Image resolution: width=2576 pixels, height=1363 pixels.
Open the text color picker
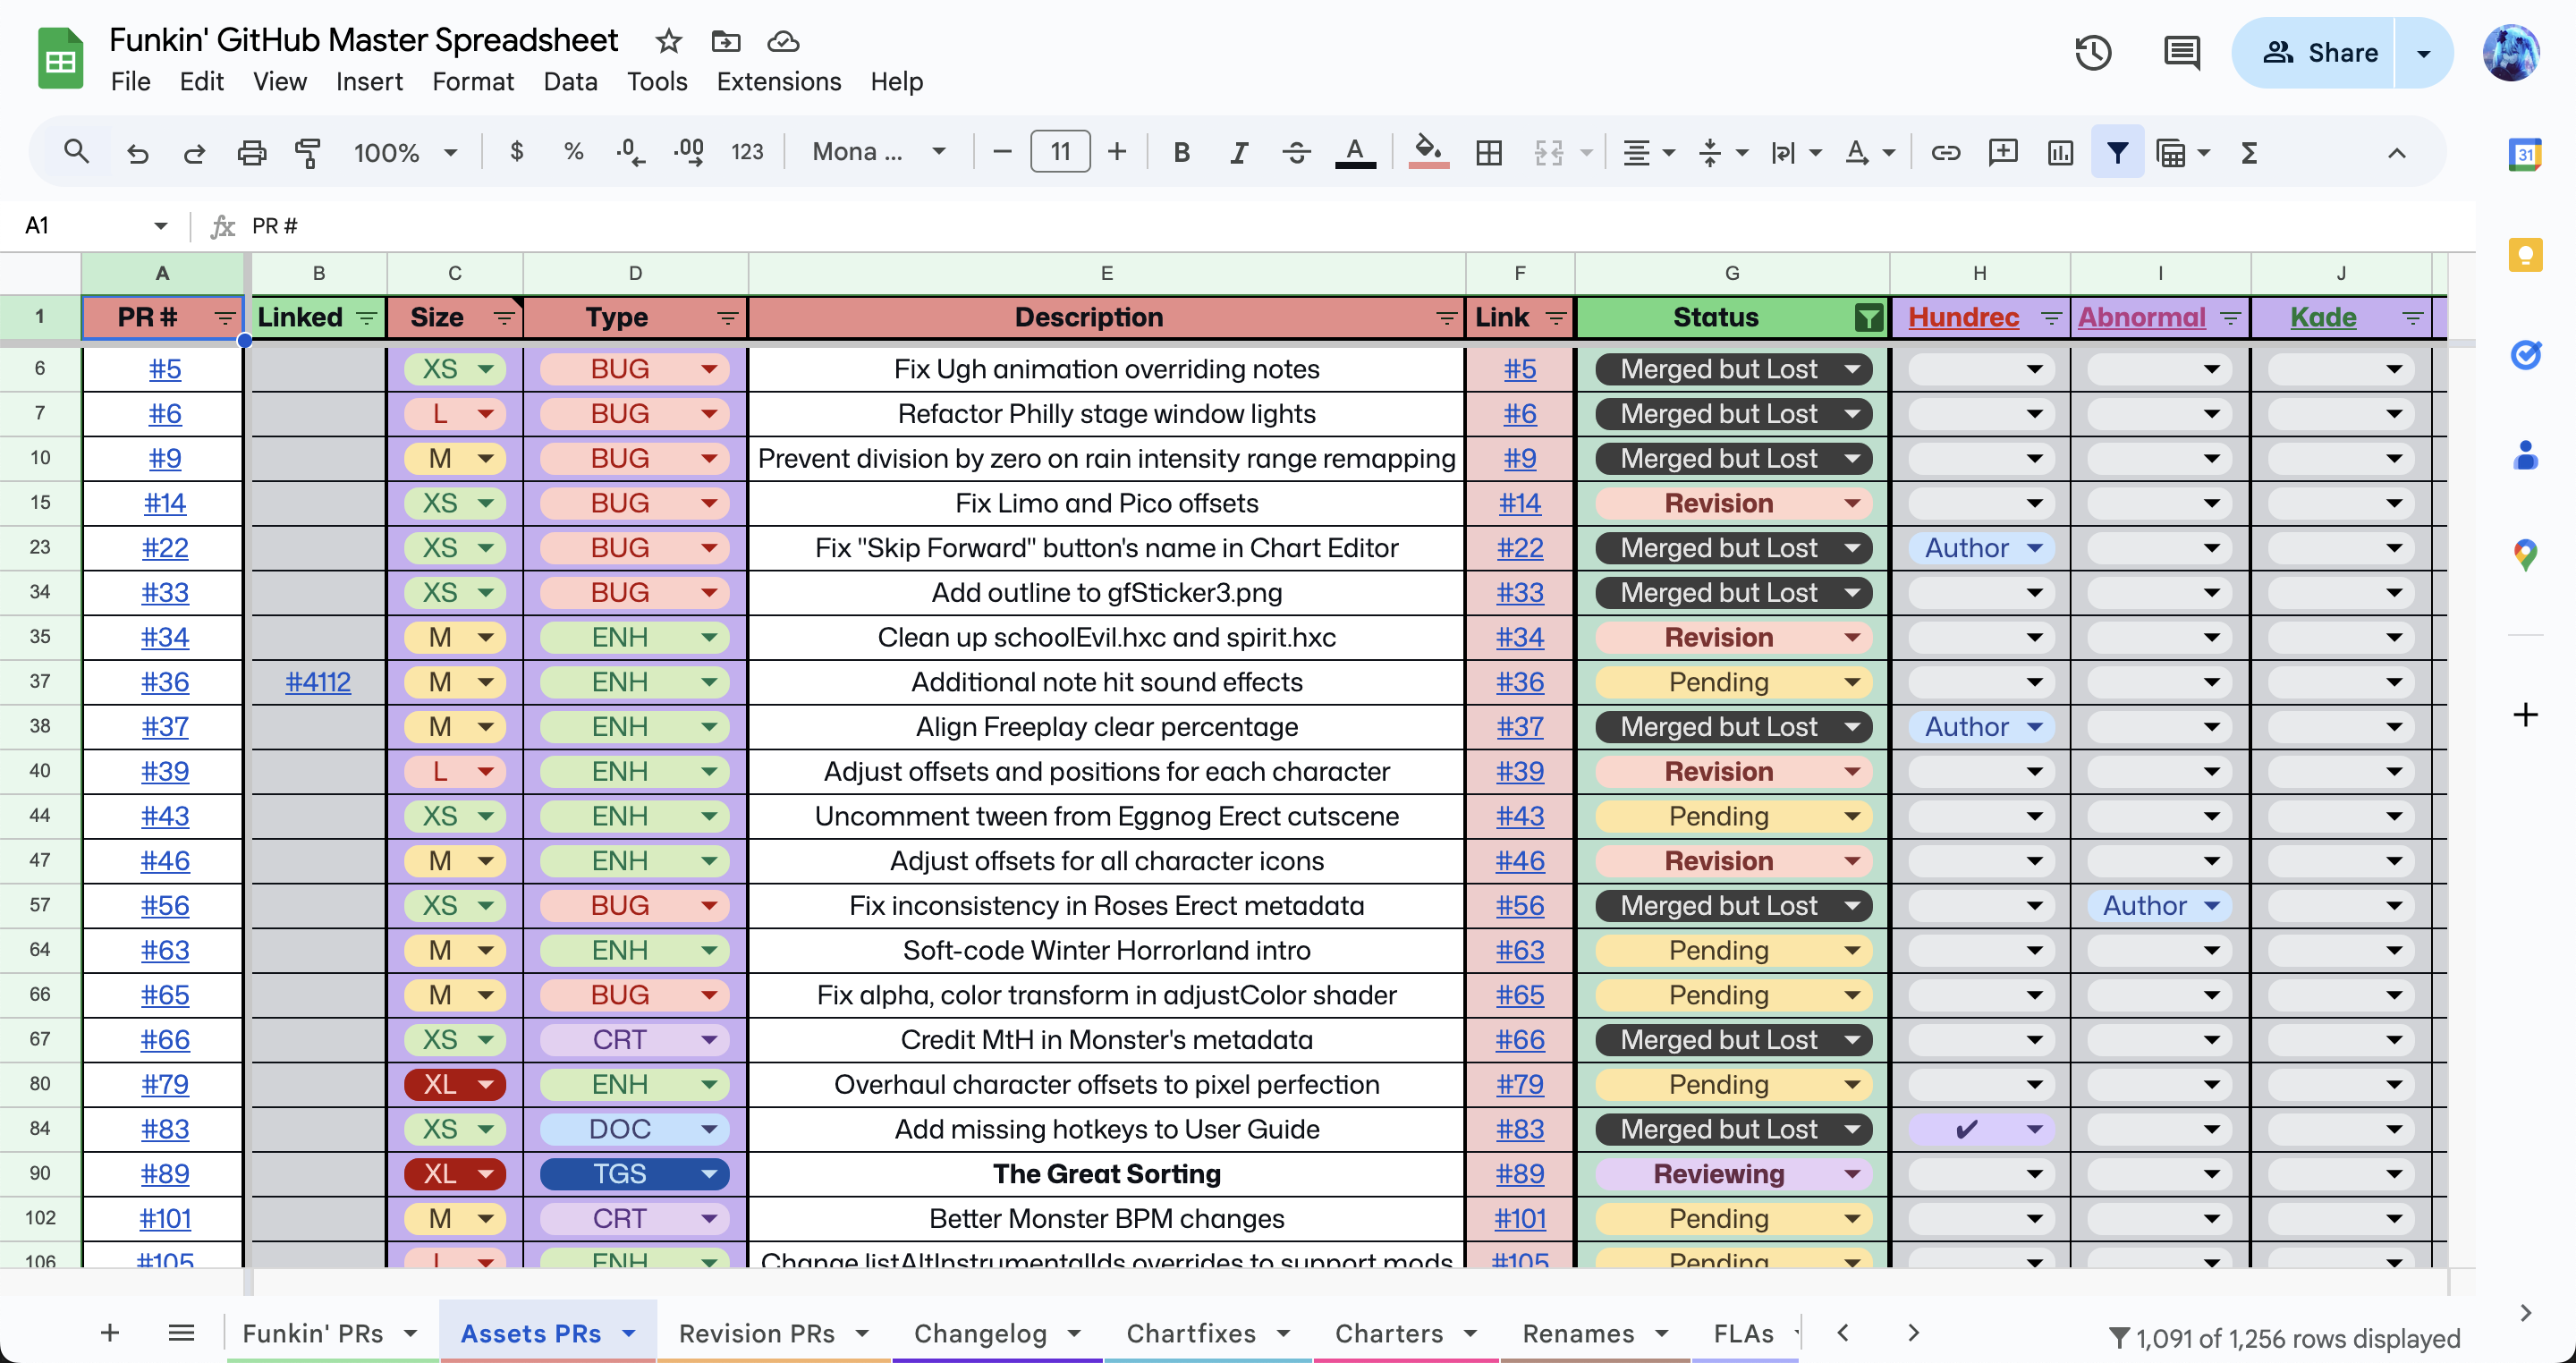1355,152
